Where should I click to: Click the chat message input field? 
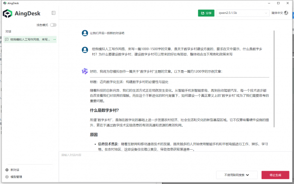[x=176, y=160]
